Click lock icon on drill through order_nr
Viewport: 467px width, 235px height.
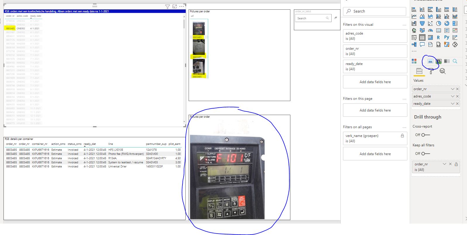tap(456, 164)
